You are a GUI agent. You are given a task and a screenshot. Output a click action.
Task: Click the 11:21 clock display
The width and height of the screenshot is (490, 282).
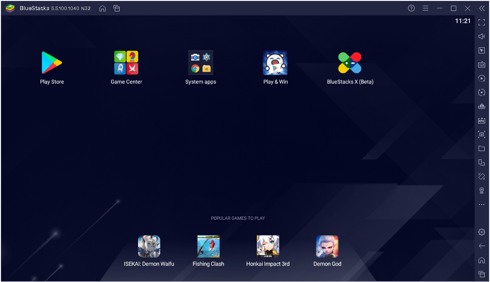pyautogui.click(x=463, y=21)
